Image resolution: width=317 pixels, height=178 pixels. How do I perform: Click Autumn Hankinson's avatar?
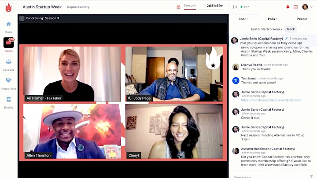[x=236, y=151]
